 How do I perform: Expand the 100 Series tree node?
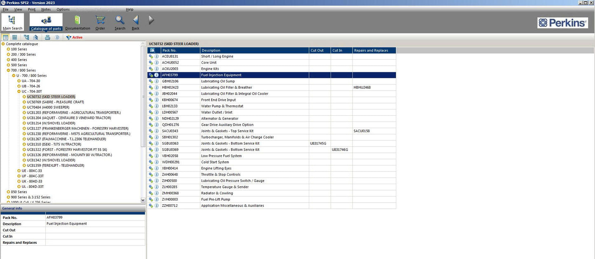click(x=8, y=49)
